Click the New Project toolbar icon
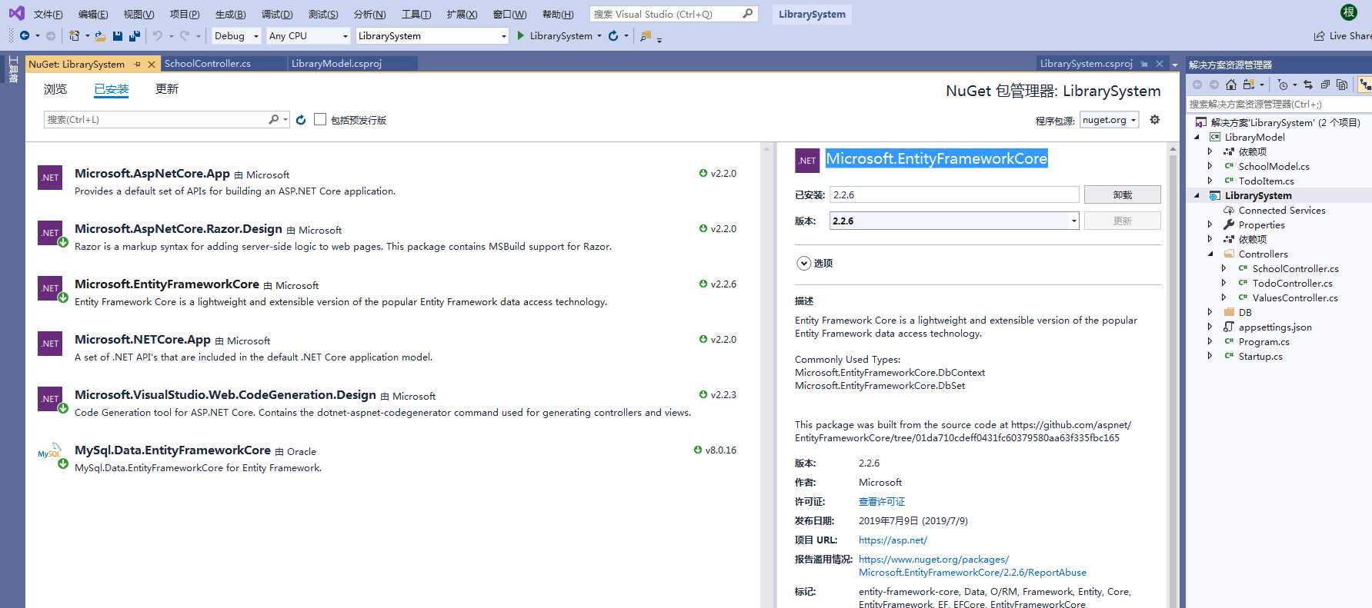 click(75, 35)
